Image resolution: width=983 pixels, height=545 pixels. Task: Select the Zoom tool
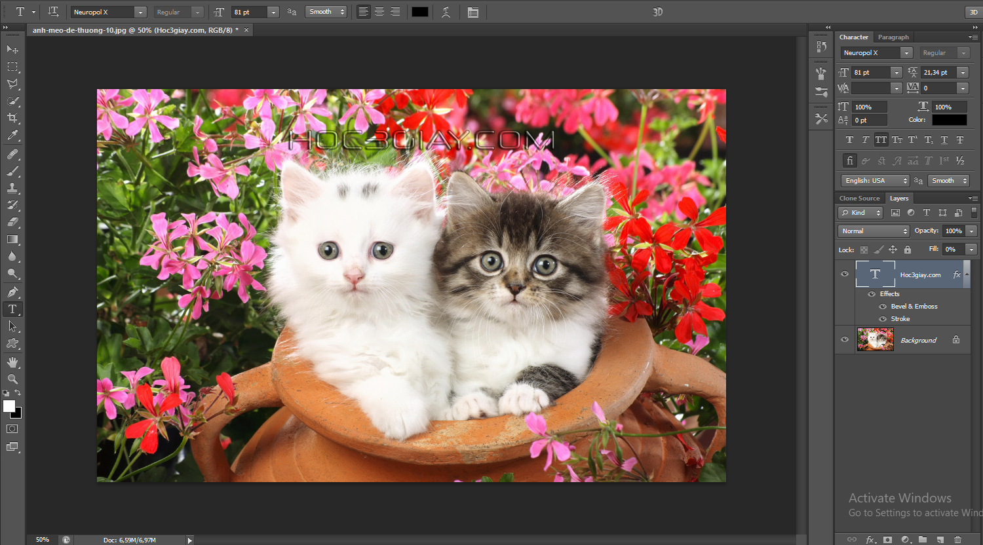click(x=12, y=379)
